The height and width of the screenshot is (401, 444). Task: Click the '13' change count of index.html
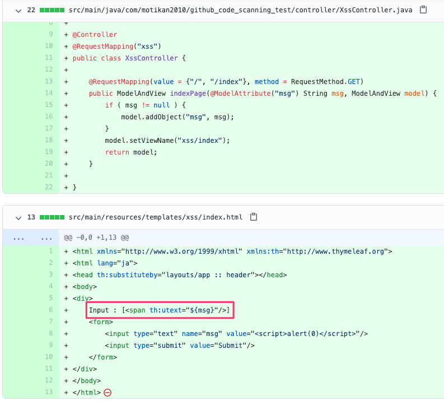31,217
